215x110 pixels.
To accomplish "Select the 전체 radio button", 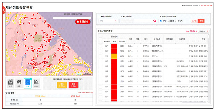I will 161,21.
